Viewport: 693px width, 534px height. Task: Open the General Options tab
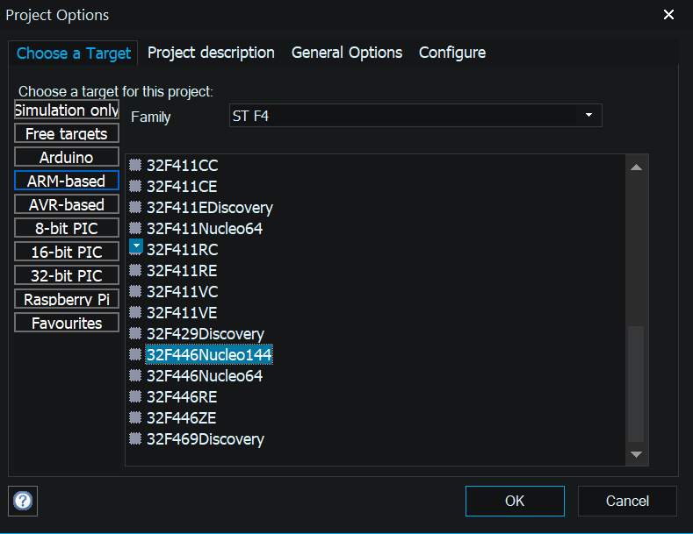[x=347, y=53]
